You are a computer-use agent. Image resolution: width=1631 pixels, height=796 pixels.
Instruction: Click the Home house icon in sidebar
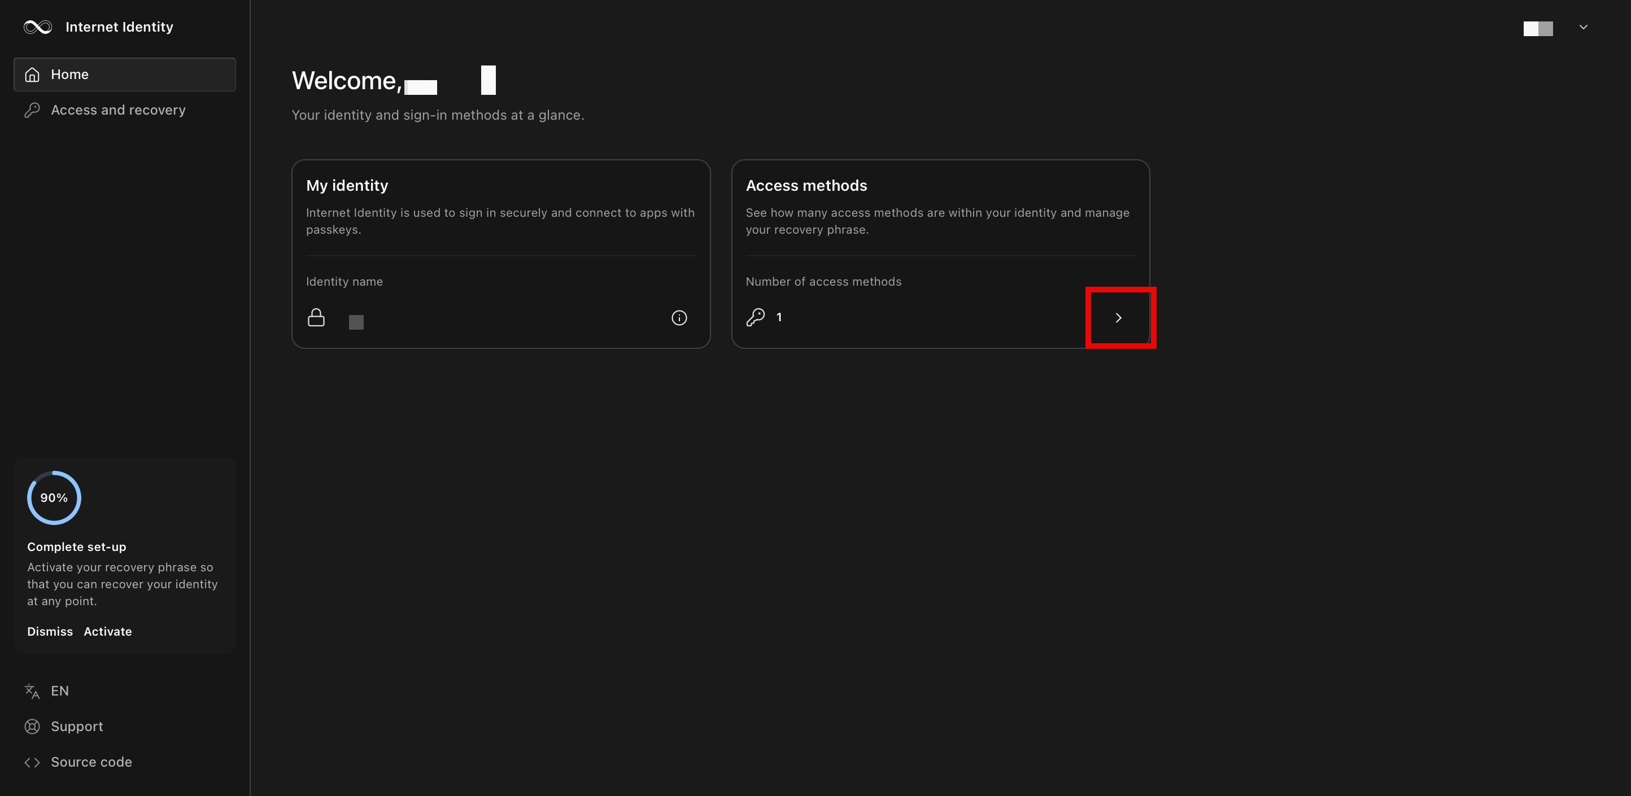(32, 75)
